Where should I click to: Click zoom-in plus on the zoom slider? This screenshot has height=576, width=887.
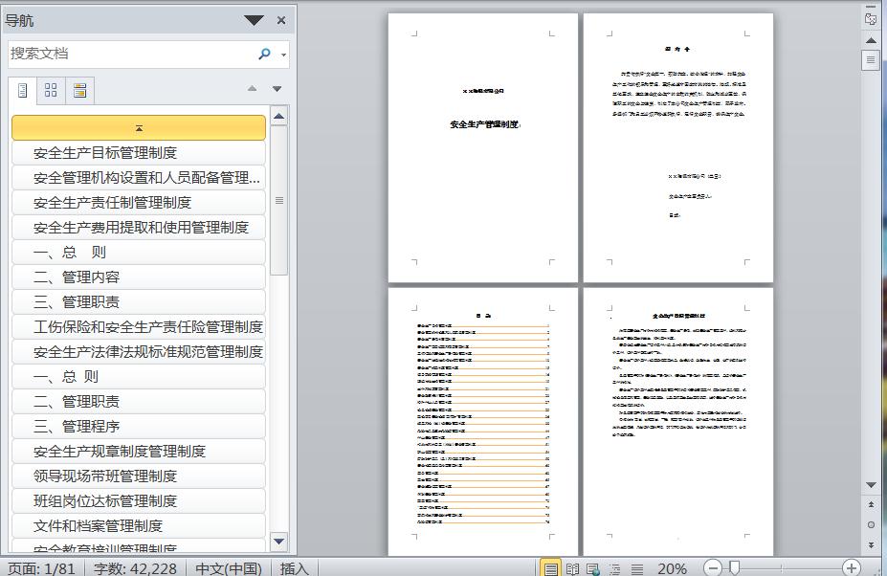pos(851,567)
